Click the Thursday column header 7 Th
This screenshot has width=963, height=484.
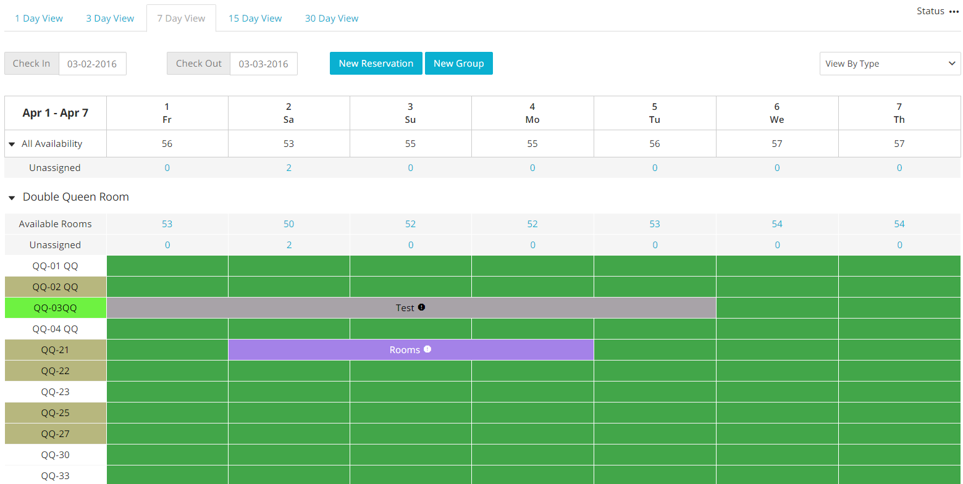click(x=899, y=113)
